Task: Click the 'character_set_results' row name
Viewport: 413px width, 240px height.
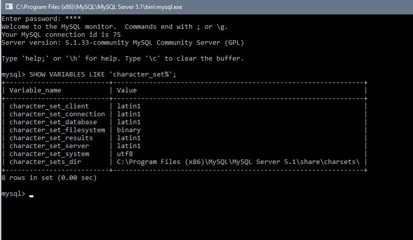Action: point(51,138)
